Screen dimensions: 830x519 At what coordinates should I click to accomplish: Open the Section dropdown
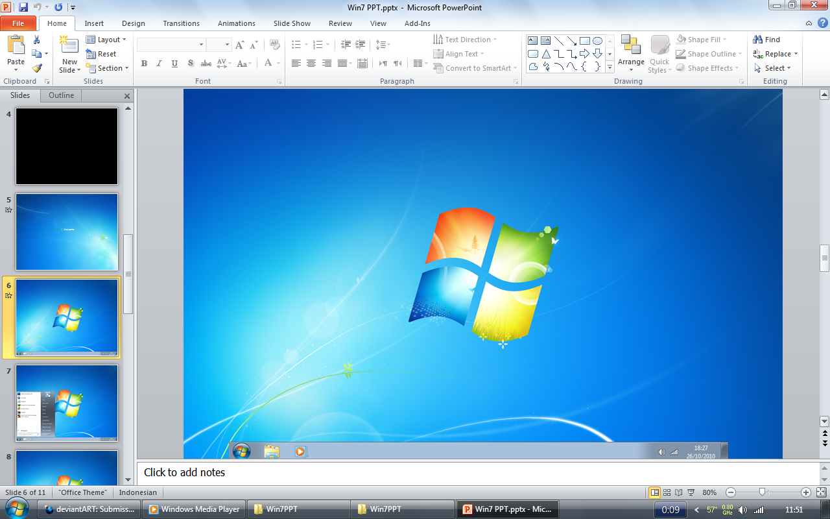(x=108, y=68)
